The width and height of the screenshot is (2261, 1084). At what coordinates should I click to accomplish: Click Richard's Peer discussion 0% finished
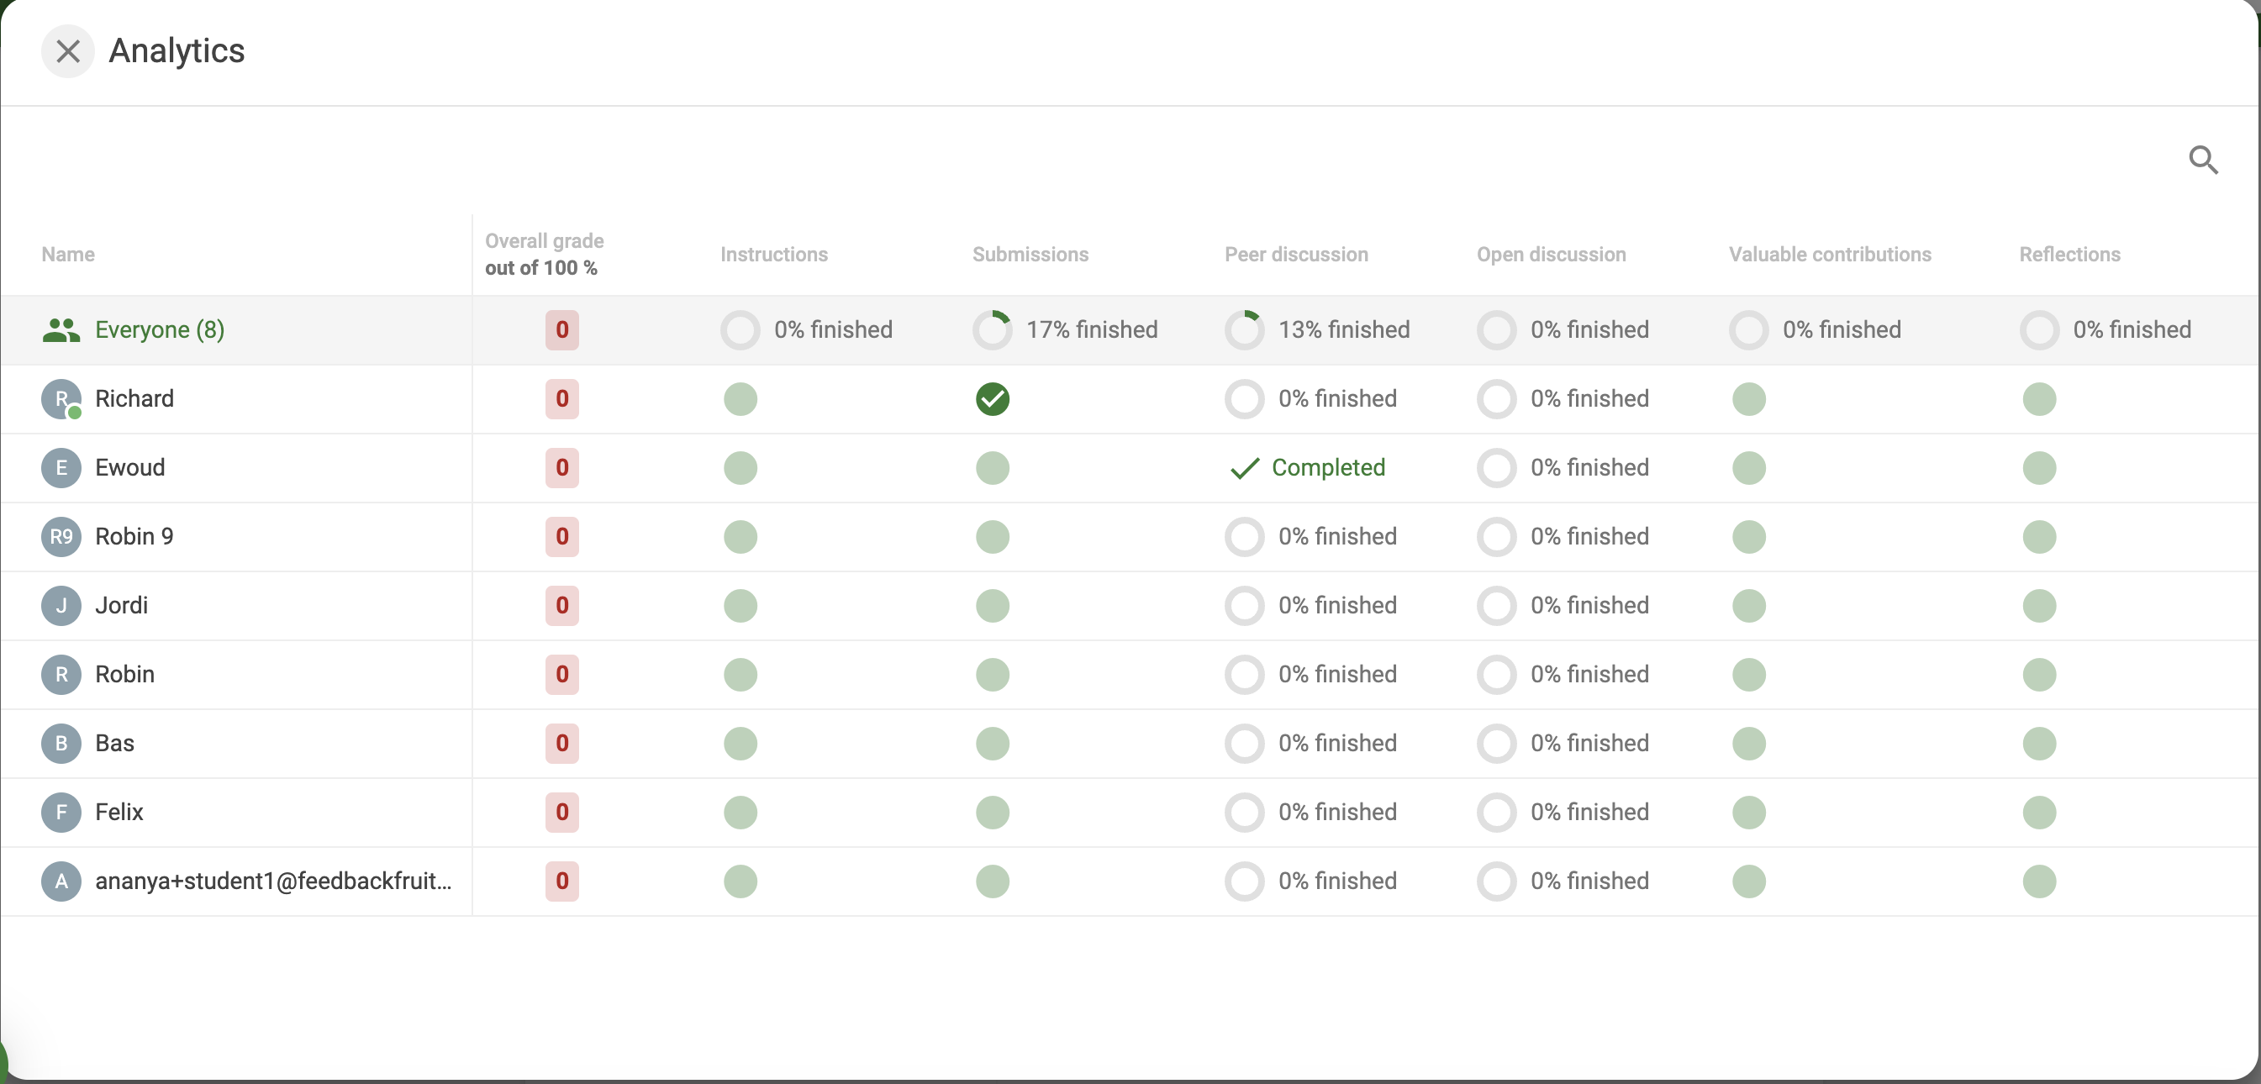1311,398
